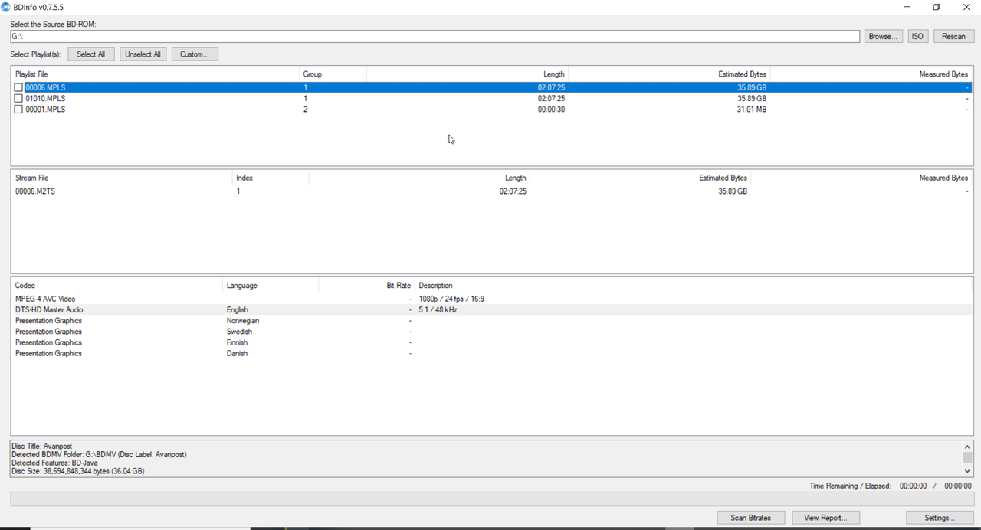Click the Rescan button

click(x=953, y=36)
